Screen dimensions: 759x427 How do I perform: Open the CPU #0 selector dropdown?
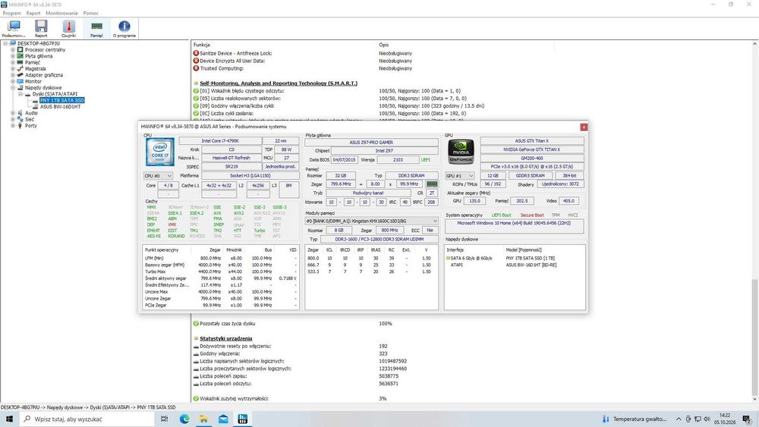point(158,175)
